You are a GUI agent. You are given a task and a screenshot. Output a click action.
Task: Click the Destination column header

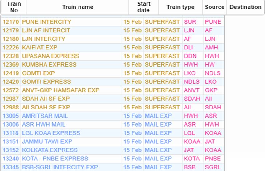[x=245, y=7]
